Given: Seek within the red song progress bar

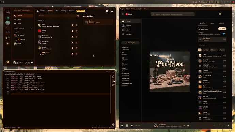Looking at the screenshot, I should (x=175, y=122).
